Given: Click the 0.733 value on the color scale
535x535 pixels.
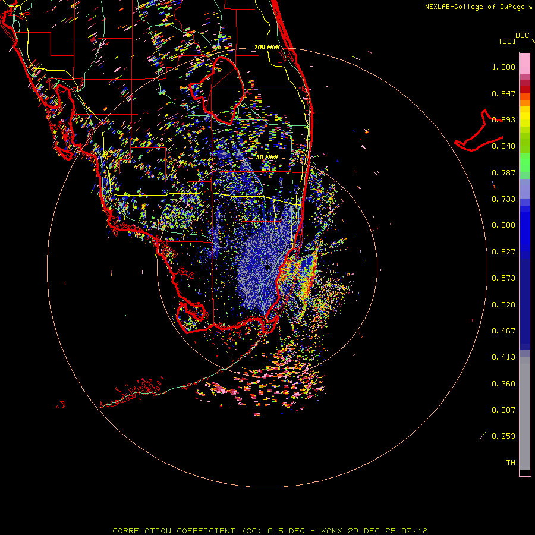Looking at the screenshot, I should point(503,199).
